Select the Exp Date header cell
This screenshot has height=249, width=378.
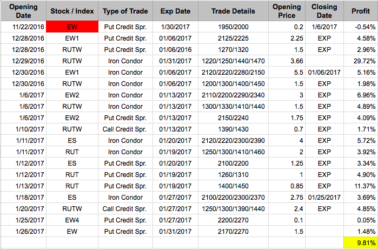(176, 11)
